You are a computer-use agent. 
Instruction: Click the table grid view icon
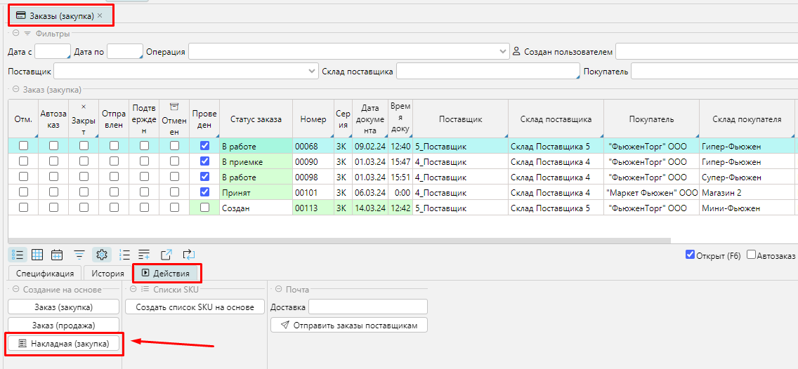(38, 255)
